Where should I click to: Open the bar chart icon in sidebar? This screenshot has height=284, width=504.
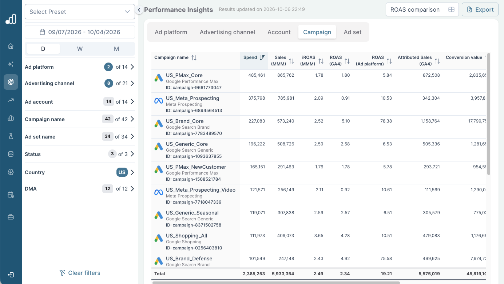(11, 118)
